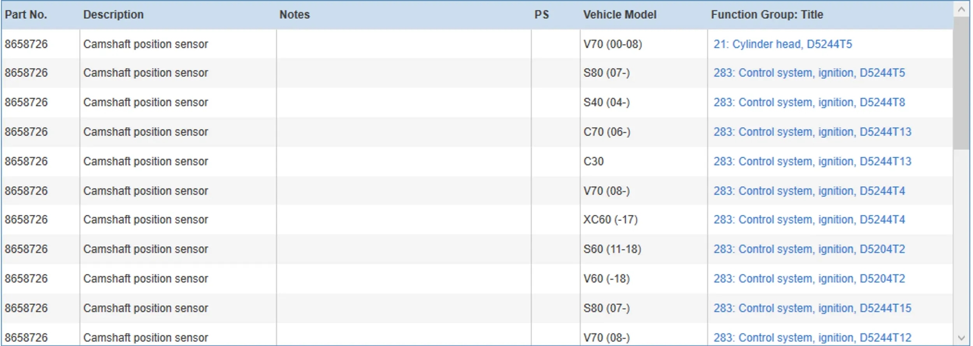Open the D5244T5 ignition control system link
This screenshot has width=973, height=346.
809,73
